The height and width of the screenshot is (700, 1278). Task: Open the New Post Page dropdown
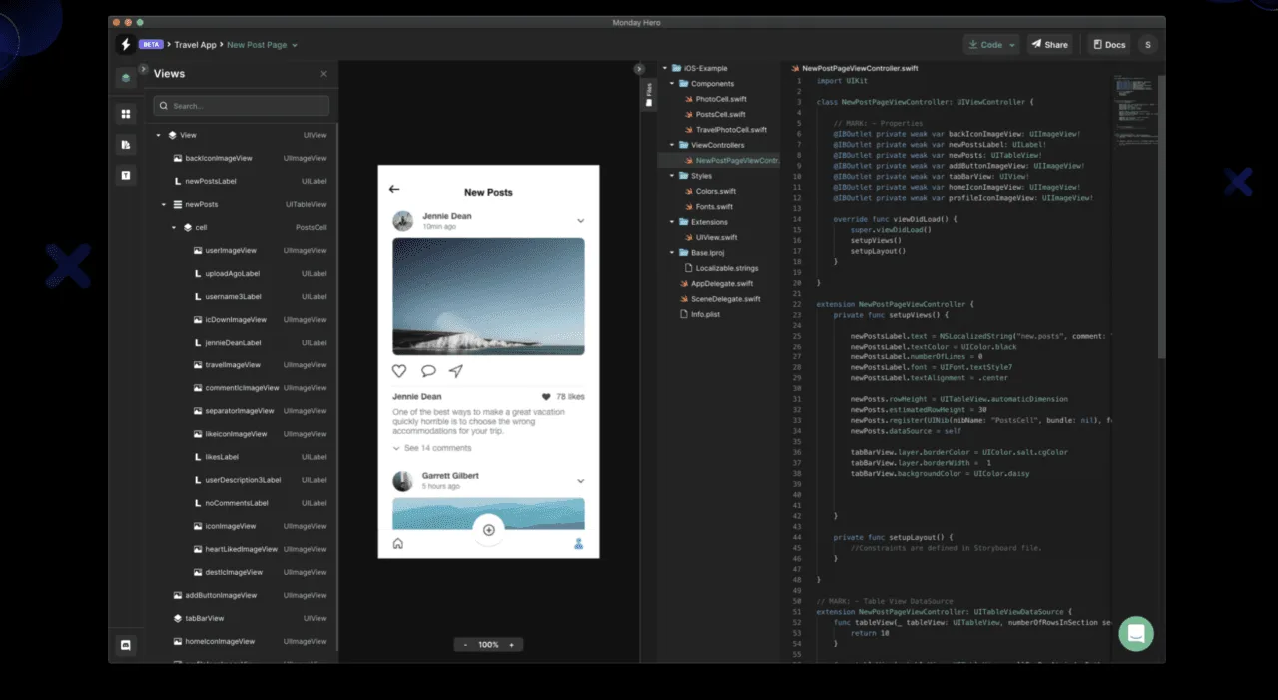[262, 45]
